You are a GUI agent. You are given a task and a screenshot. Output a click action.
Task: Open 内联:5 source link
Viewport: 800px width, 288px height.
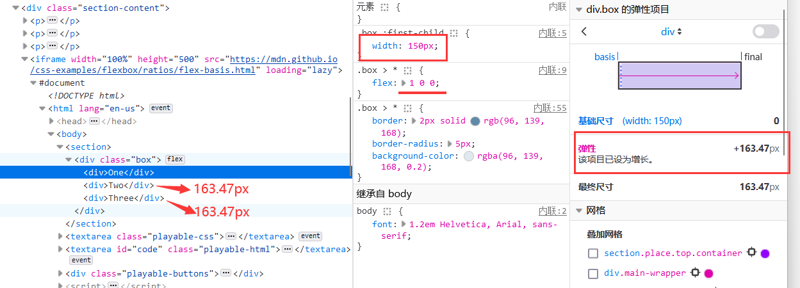point(553,33)
